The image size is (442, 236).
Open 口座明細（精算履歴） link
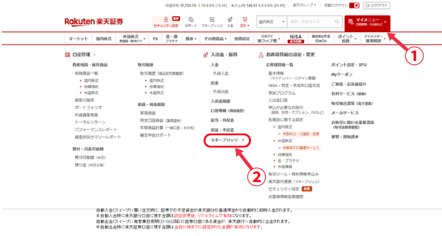[x=228, y=111]
